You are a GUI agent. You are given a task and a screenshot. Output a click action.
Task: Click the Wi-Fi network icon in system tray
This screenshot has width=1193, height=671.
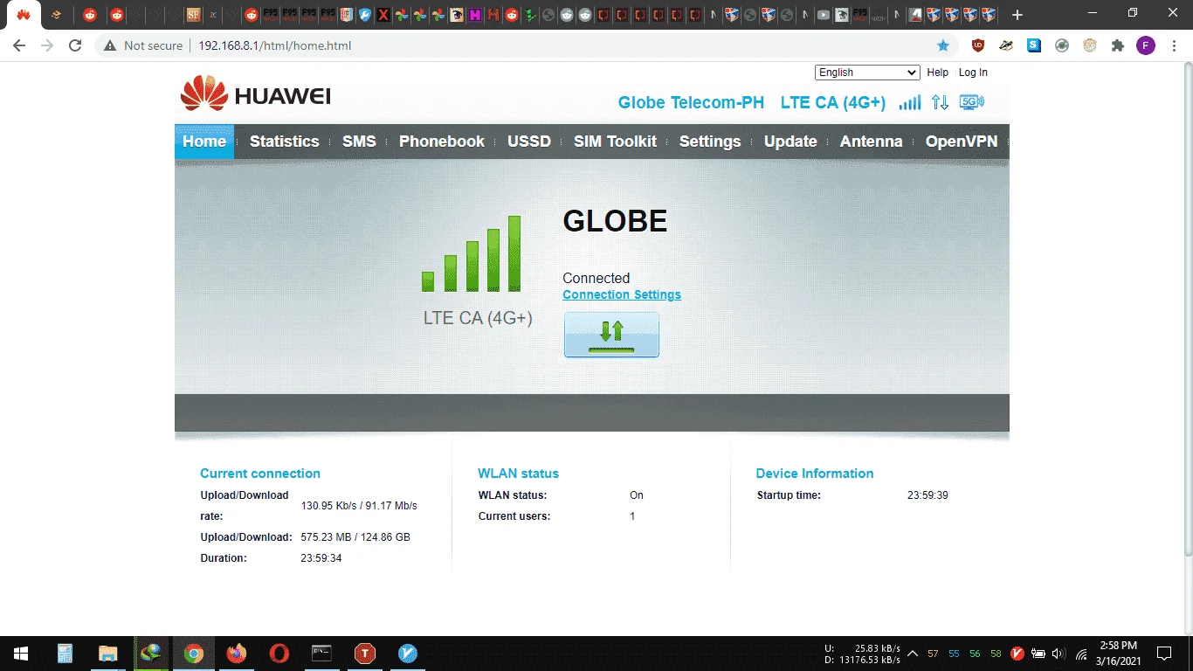pos(1081,654)
